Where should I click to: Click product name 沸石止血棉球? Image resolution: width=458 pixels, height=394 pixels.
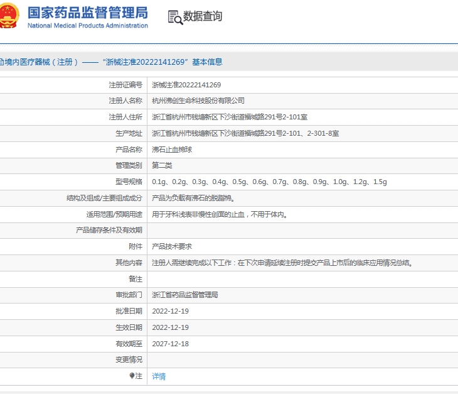point(172,150)
